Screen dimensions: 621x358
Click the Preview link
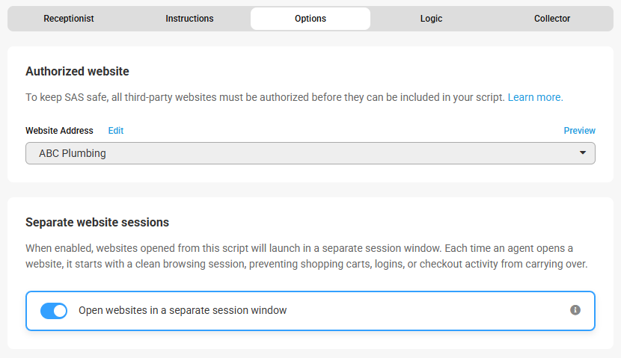coord(579,131)
